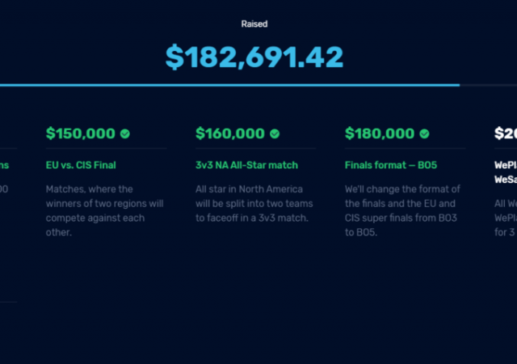Viewport: 517px width, 364px height.
Task: Select the $160,000 goal amount
Action: [x=230, y=133]
